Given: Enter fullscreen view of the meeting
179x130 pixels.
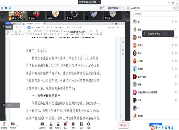Looking at the screenshot, I should (x=124, y=8).
